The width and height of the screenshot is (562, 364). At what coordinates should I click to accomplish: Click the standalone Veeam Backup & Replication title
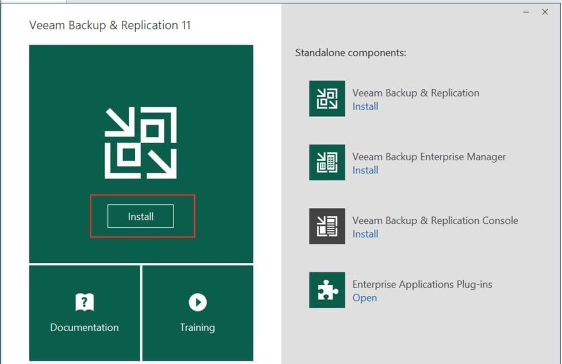click(415, 93)
